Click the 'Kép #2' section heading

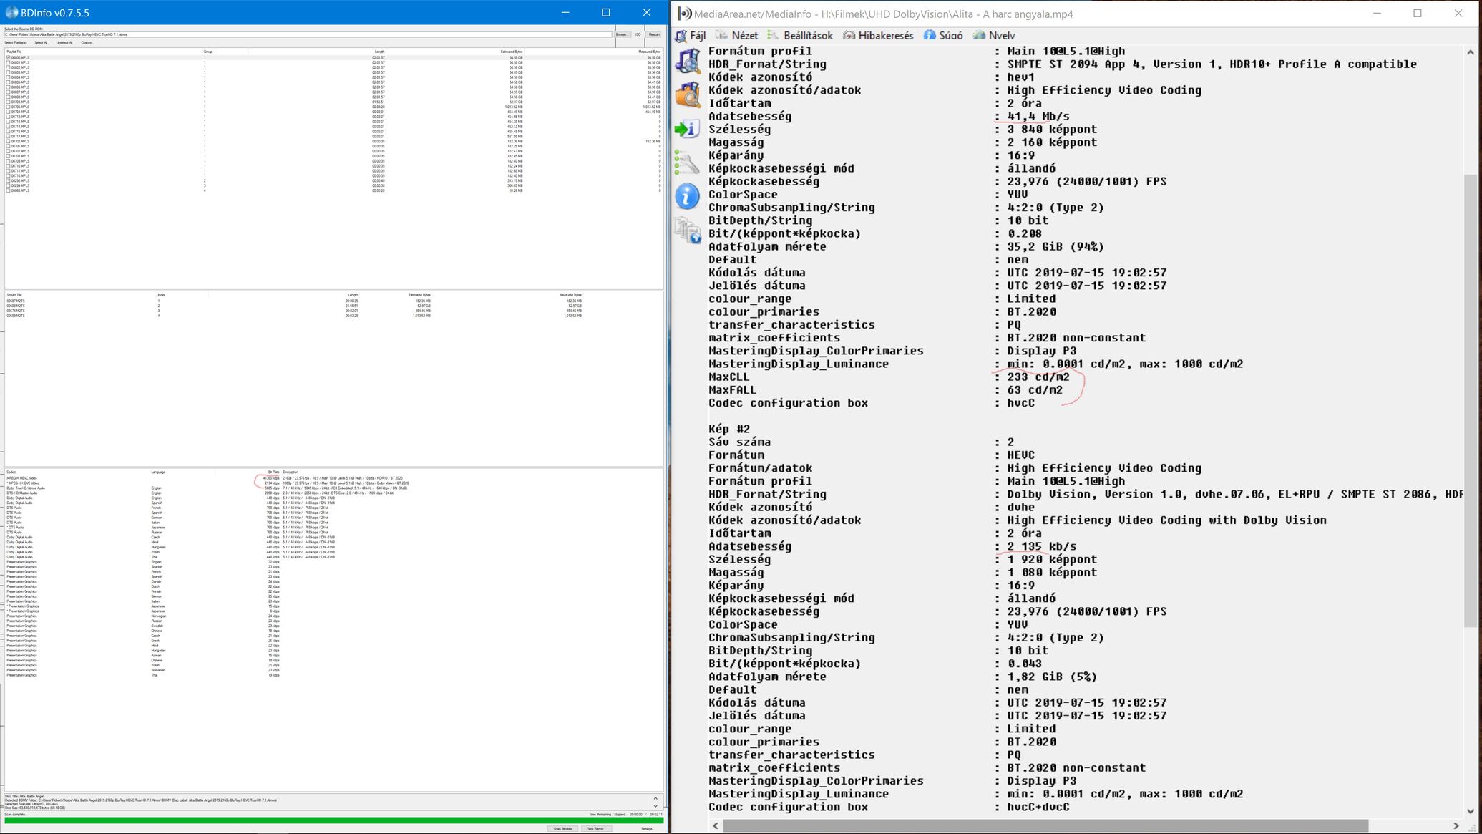[729, 429]
